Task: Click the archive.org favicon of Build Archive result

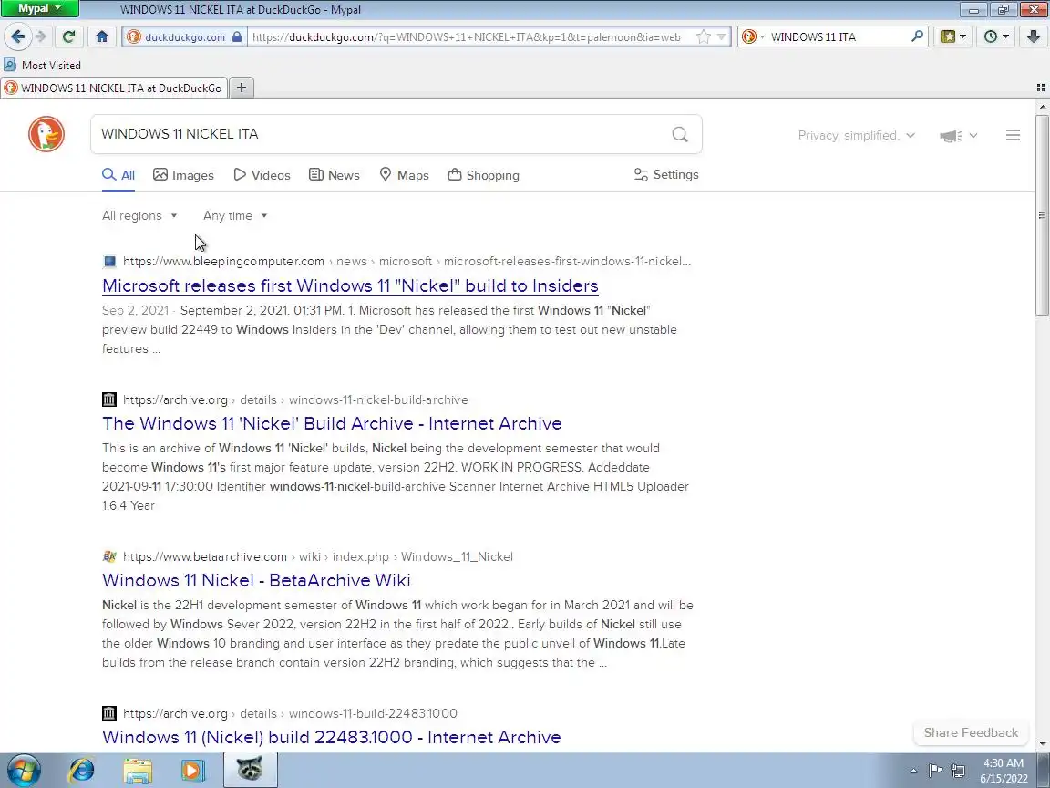Action: click(109, 399)
